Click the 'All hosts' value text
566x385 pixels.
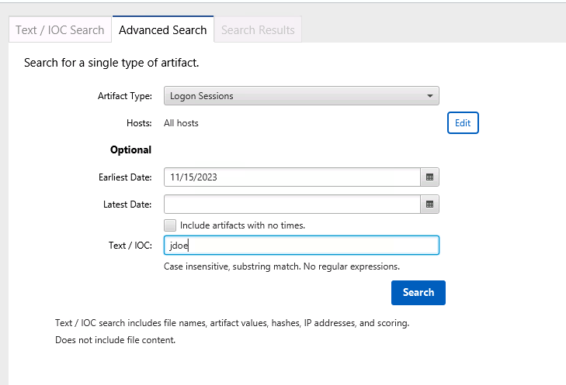pyautogui.click(x=181, y=123)
